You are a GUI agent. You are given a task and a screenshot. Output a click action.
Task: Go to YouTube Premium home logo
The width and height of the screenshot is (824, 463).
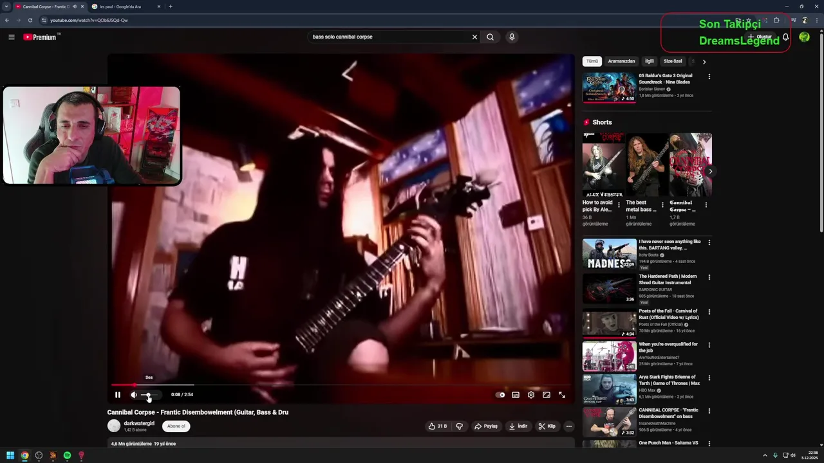pyautogui.click(x=41, y=37)
